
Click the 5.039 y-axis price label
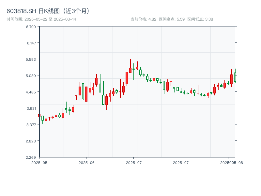pyautogui.click(x=31, y=75)
